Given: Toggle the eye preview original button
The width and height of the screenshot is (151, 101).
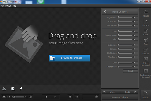Looking at the screenshot, I should point(77,97).
